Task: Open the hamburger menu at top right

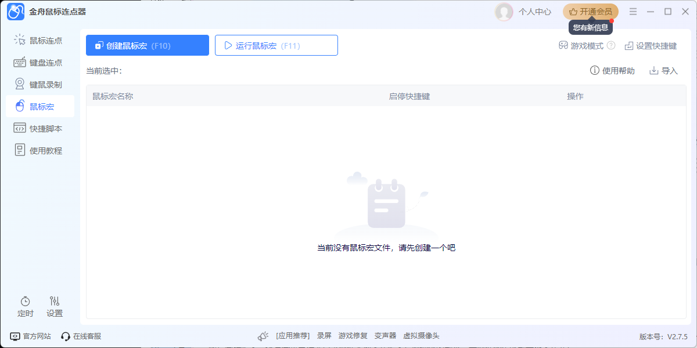Action: [633, 12]
